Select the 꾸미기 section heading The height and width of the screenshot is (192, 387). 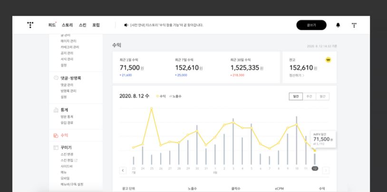pos(66,148)
